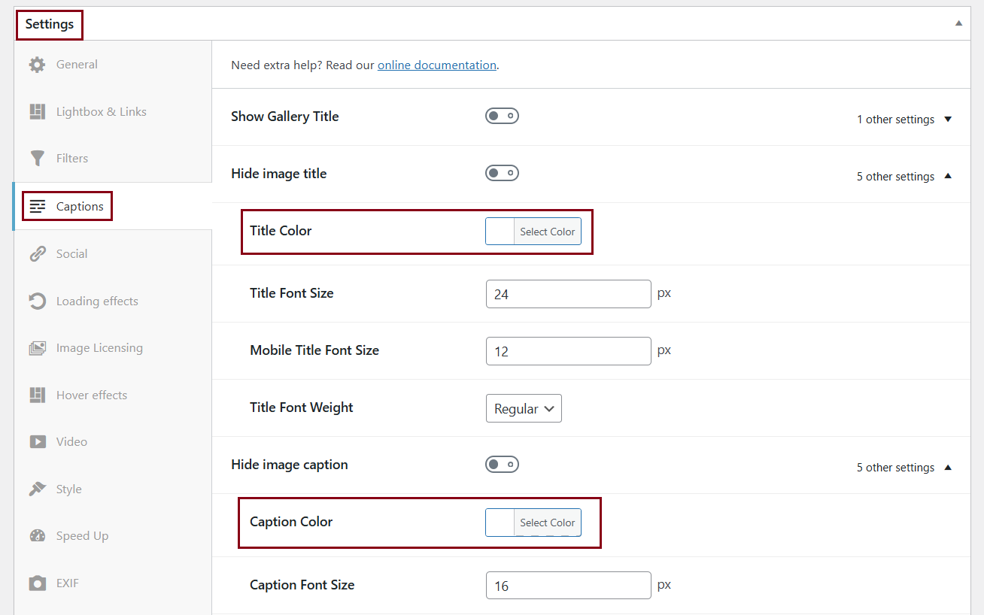984x615 pixels.
Task: Select the Filters funnel icon
Action: click(37, 159)
